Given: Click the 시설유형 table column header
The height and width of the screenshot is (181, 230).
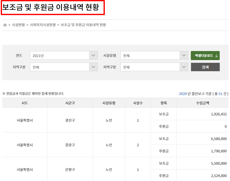Looking at the screenshot, I should point(109,103).
